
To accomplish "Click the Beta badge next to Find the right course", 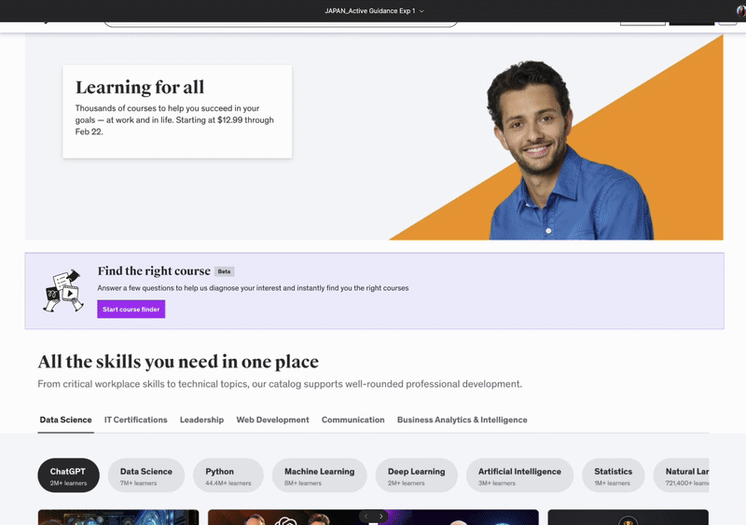I will point(224,271).
